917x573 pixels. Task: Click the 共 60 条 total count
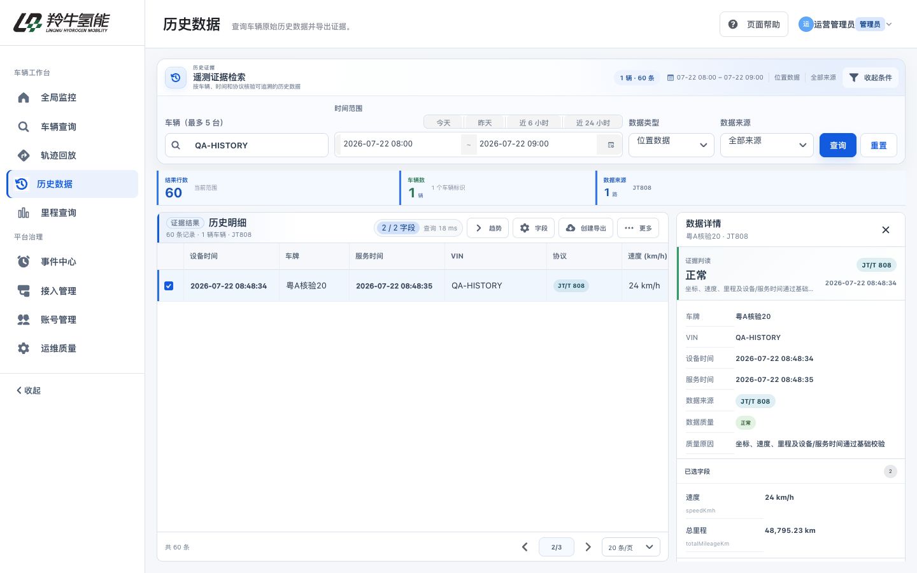pyautogui.click(x=177, y=547)
